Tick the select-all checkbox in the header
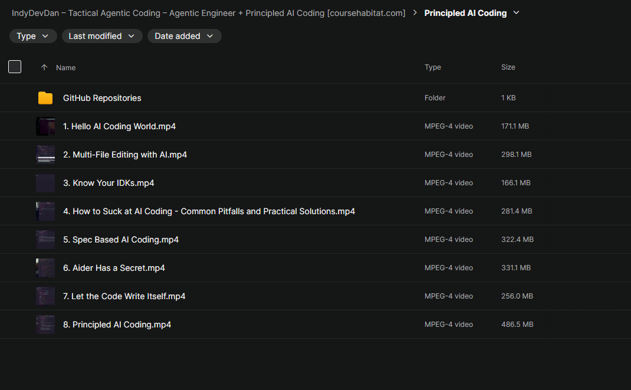Viewport: 631px width, 390px height. [15, 67]
